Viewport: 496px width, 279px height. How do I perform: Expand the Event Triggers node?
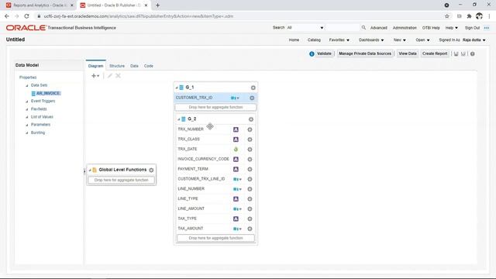pos(27,102)
